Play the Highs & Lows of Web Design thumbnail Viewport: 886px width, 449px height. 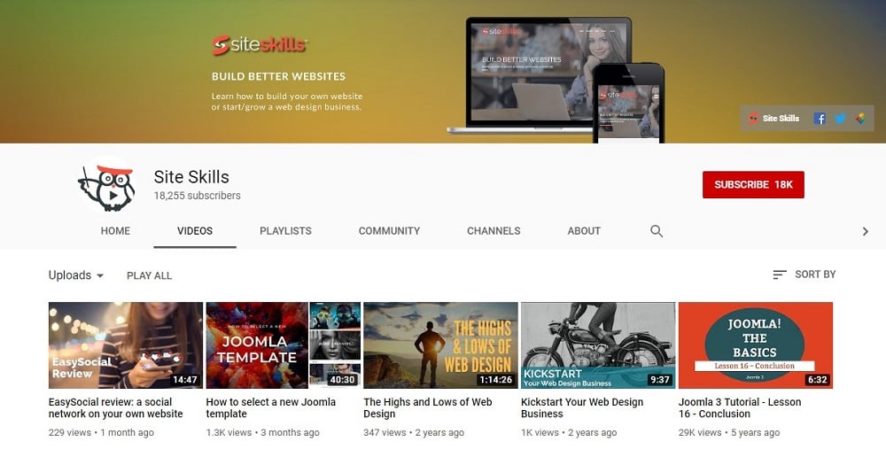click(440, 345)
